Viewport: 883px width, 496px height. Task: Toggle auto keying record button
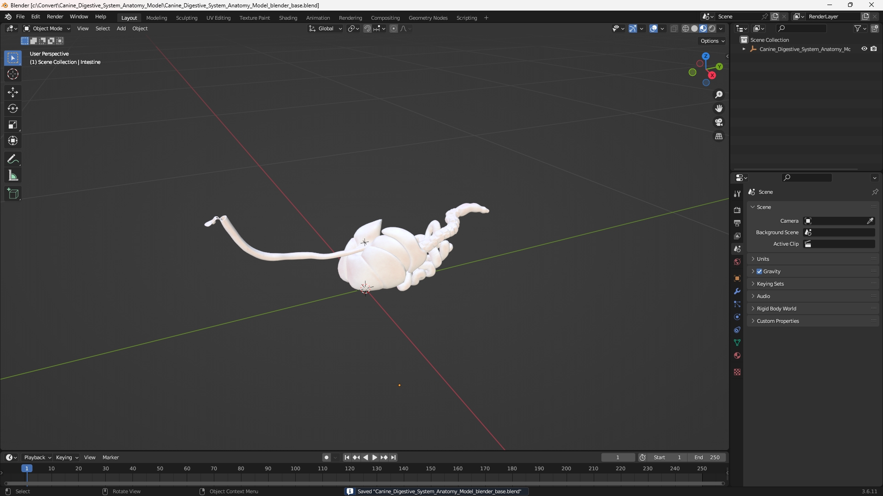pos(326,457)
